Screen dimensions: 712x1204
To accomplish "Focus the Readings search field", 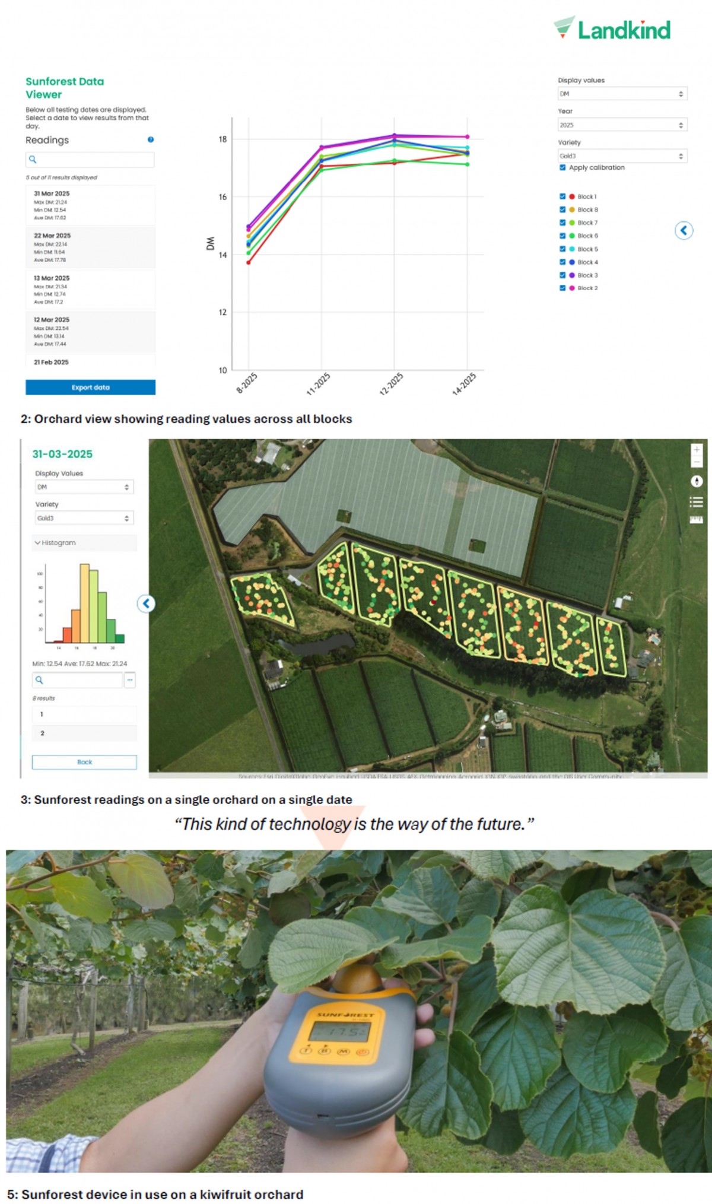I will pyautogui.click(x=90, y=159).
